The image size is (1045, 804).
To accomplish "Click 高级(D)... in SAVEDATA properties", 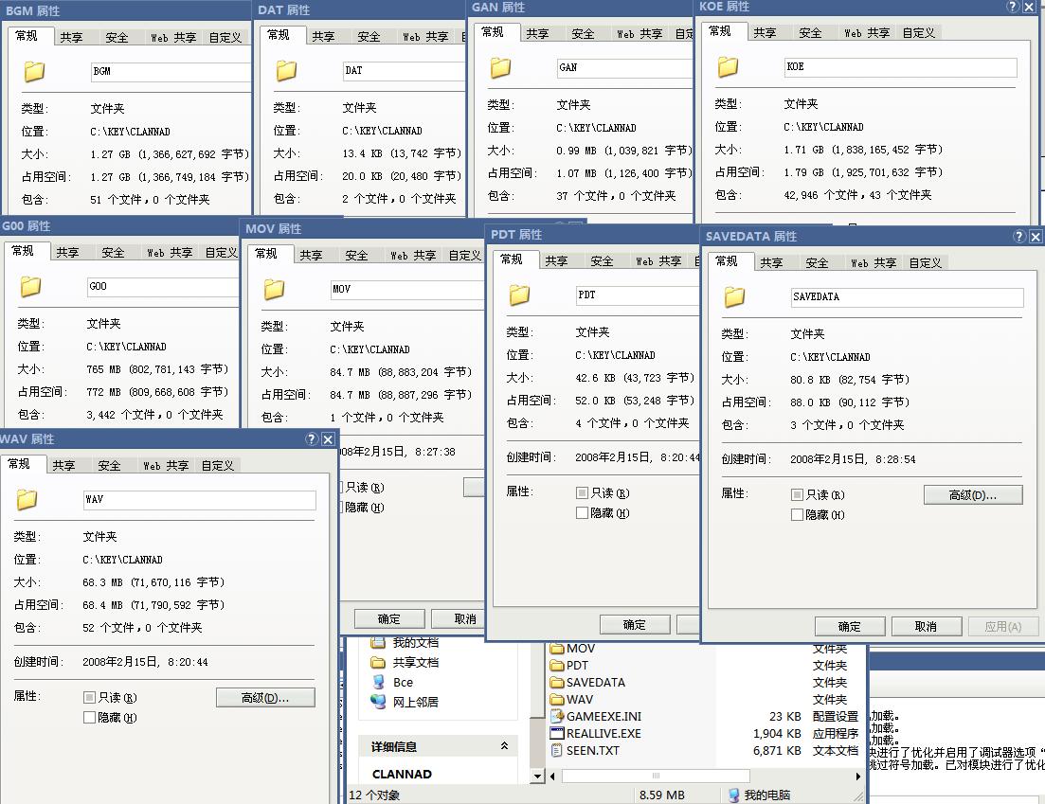I will (x=973, y=495).
